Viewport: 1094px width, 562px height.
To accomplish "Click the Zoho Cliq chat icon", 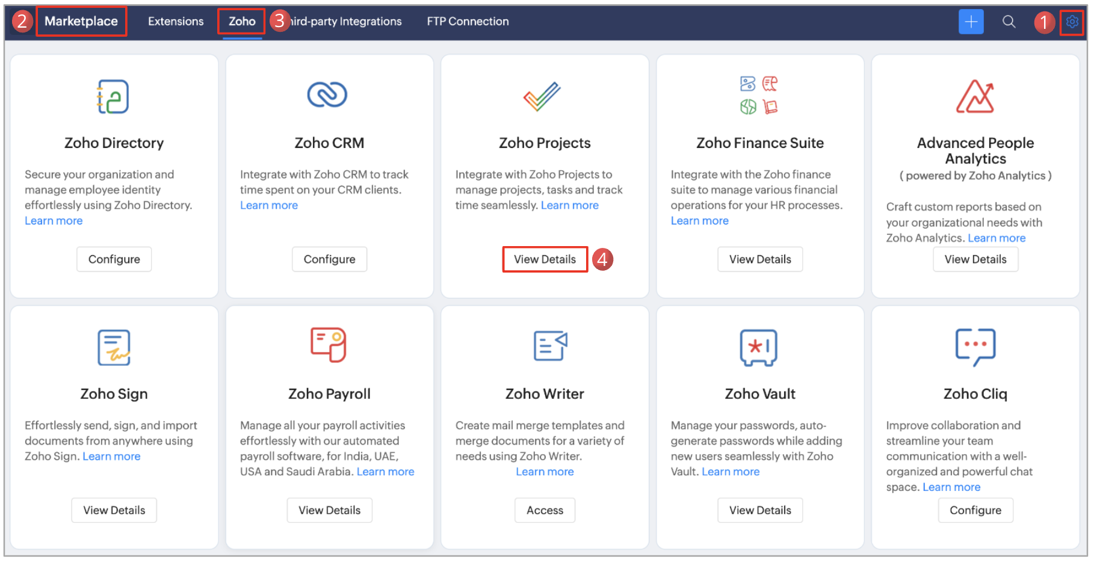I will pos(975,347).
